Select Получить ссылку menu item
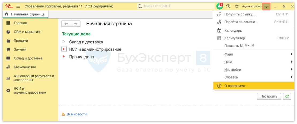Image resolution: width=297 pixels, height=124 pixels. (254, 14)
